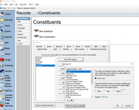139x110 pixels.
Task: Enable the Italic checkbox
Action: pyautogui.click(x=105, y=91)
